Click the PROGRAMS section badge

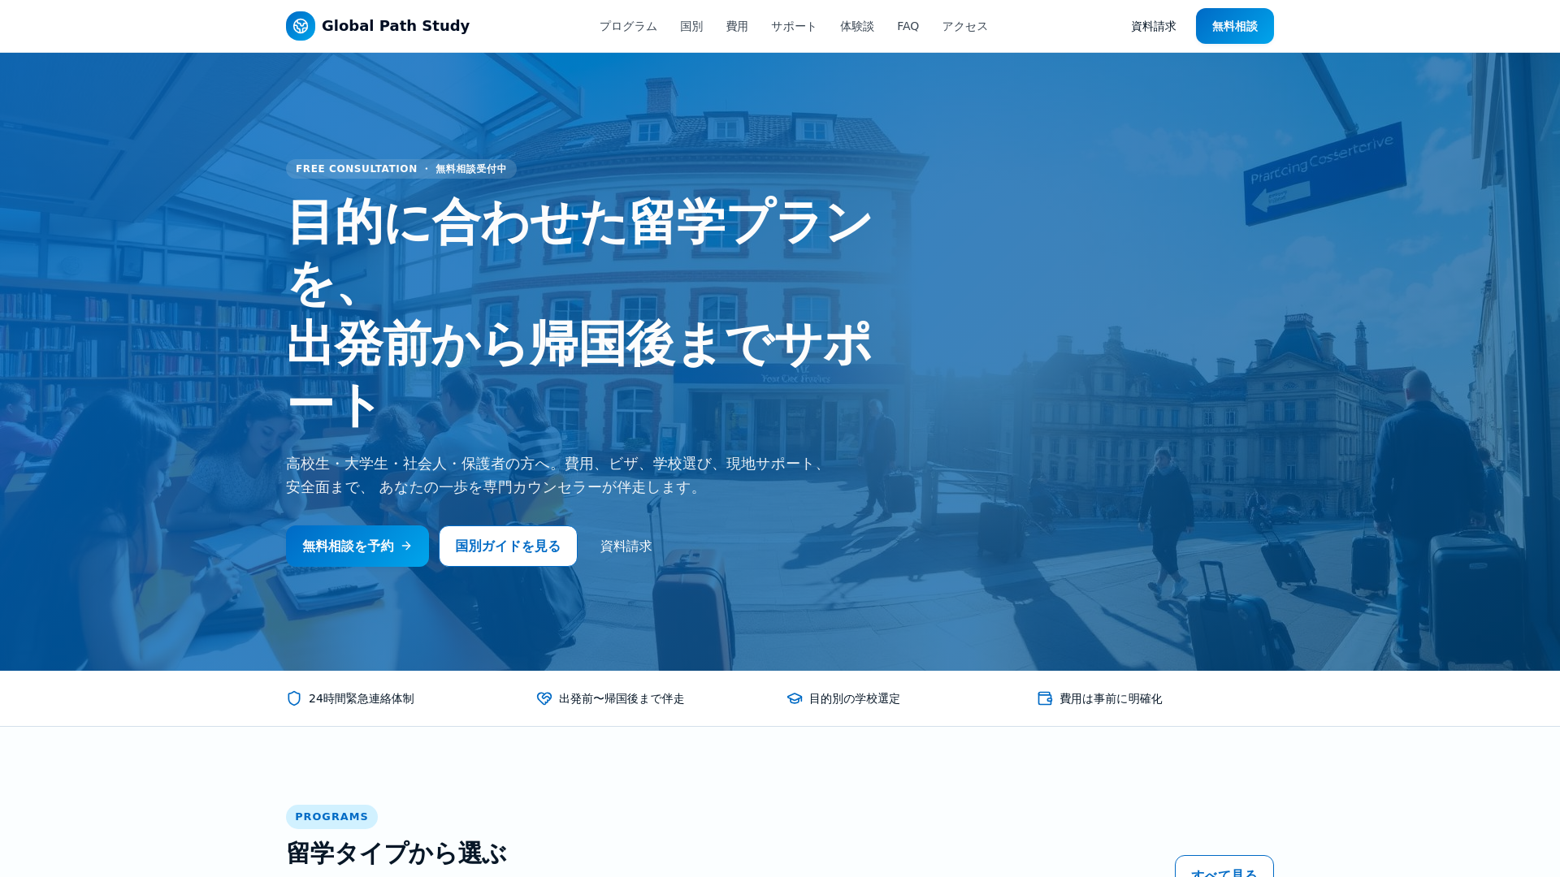coord(331,817)
